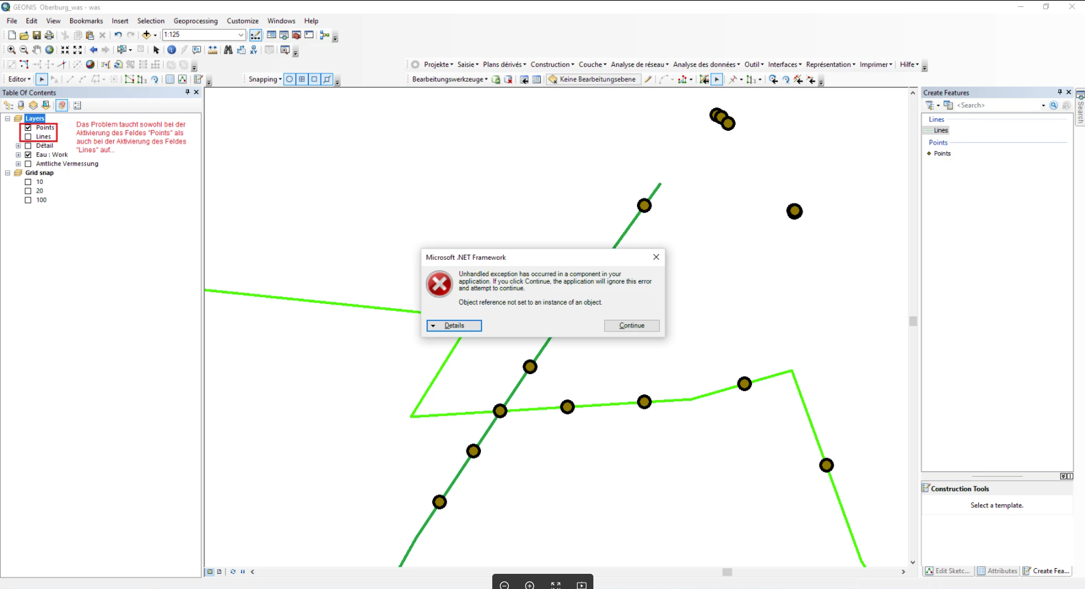Open the Geoprocessing menu
This screenshot has width=1085, height=589.
click(195, 21)
